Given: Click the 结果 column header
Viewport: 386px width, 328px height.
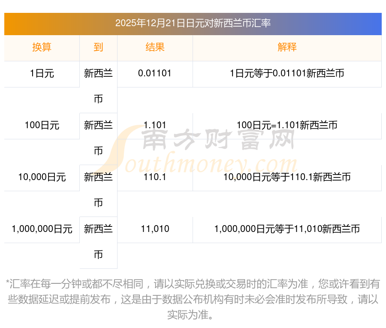Looking at the screenshot, I should [155, 47].
